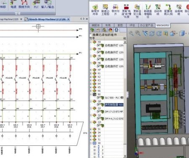Viewport: 189px width, 158px height.
Task: Click the 新建2D工程图 toolbar icon
Action: click(105, 10)
